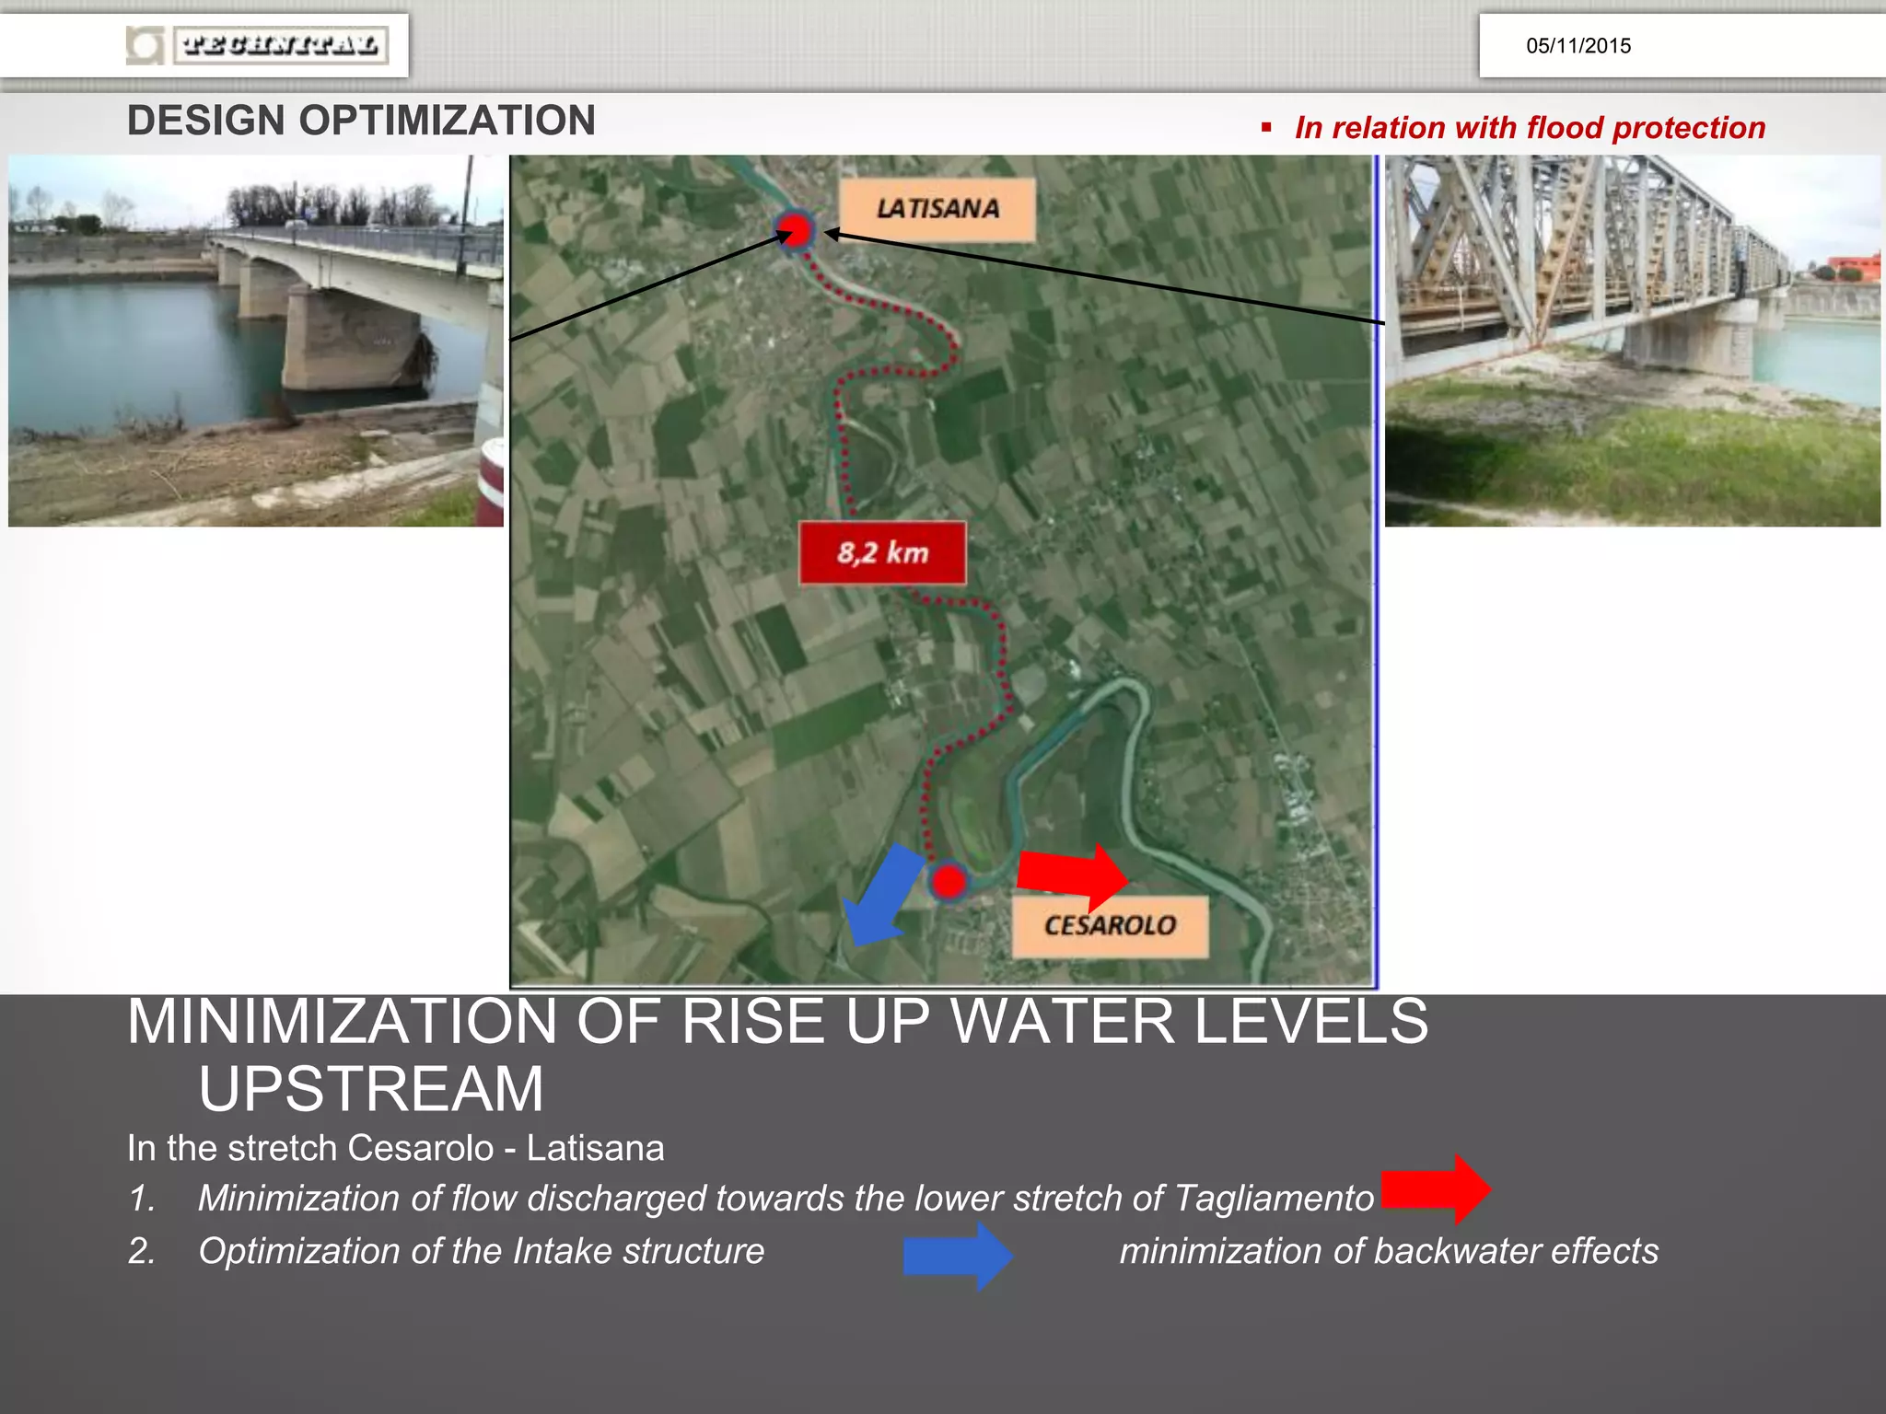
Task: Select the date 05/11/2015
Action: click(x=1577, y=46)
